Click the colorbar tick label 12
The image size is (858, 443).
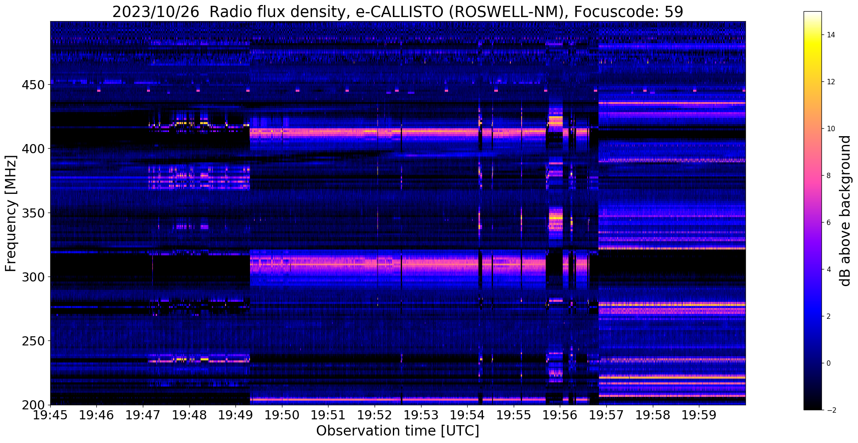pyautogui.click(x=831, y=82)
